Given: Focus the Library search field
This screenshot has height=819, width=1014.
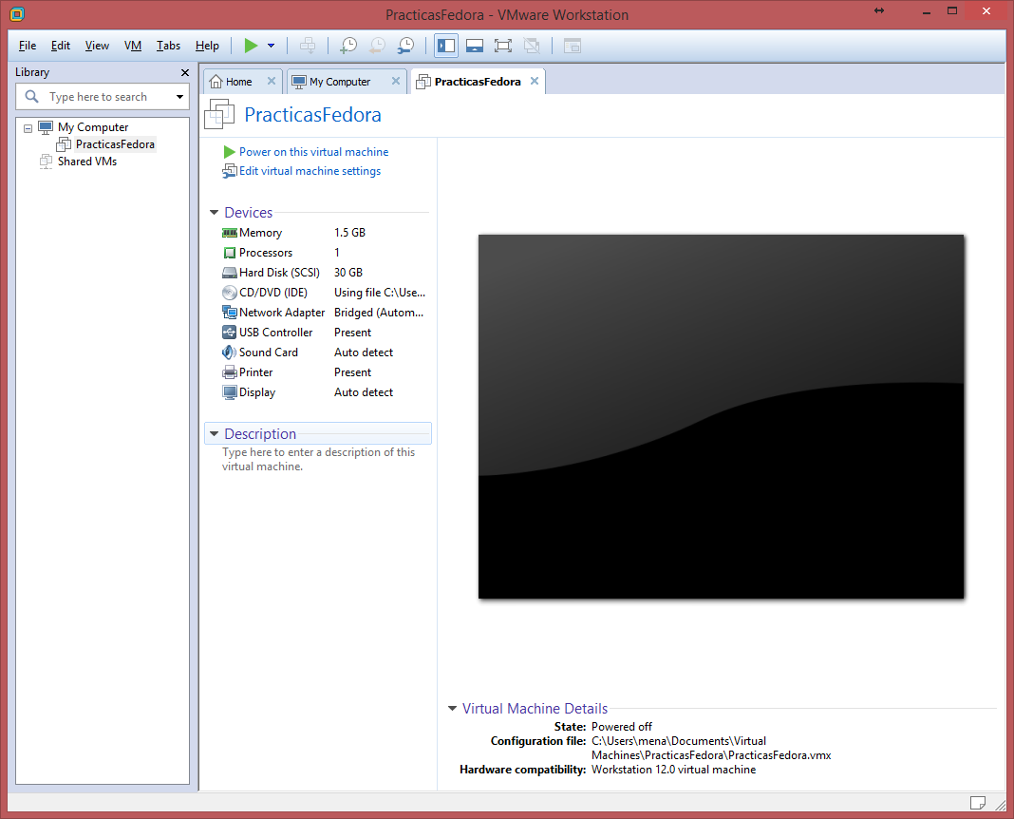Looking at the screenshot, I should point(99,96).
